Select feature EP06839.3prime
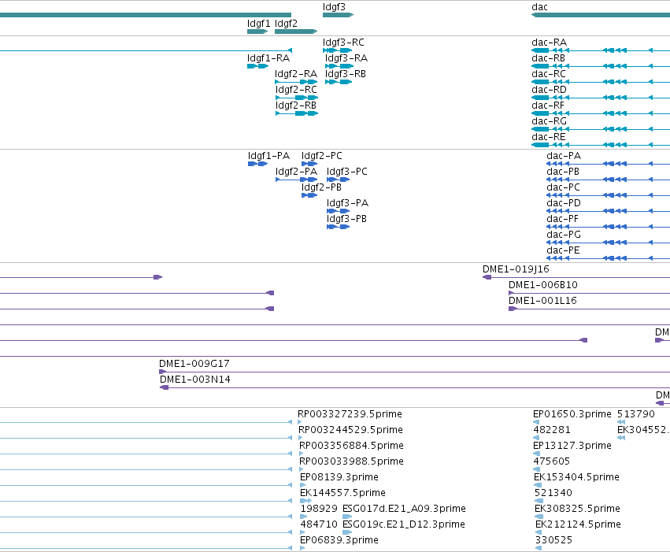670x552 pixels. pyautogui.click(x=339, y=541)
